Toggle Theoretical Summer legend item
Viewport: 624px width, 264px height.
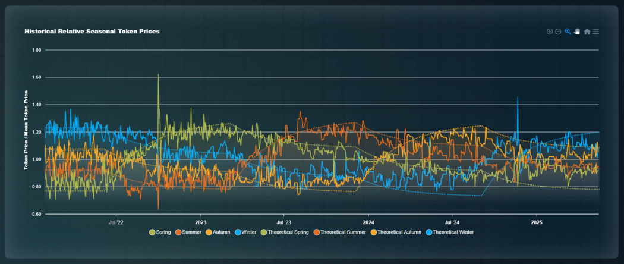pyautogui.click(x=343, y=232)
